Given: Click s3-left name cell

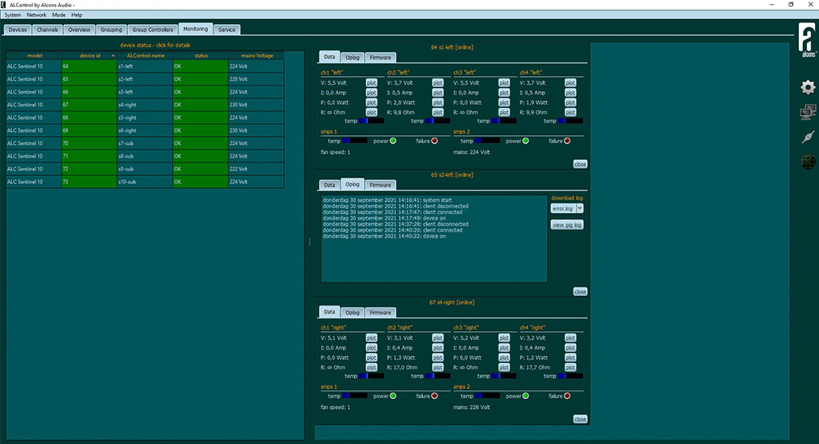Looking at the screenshot, I should (145, 92).
